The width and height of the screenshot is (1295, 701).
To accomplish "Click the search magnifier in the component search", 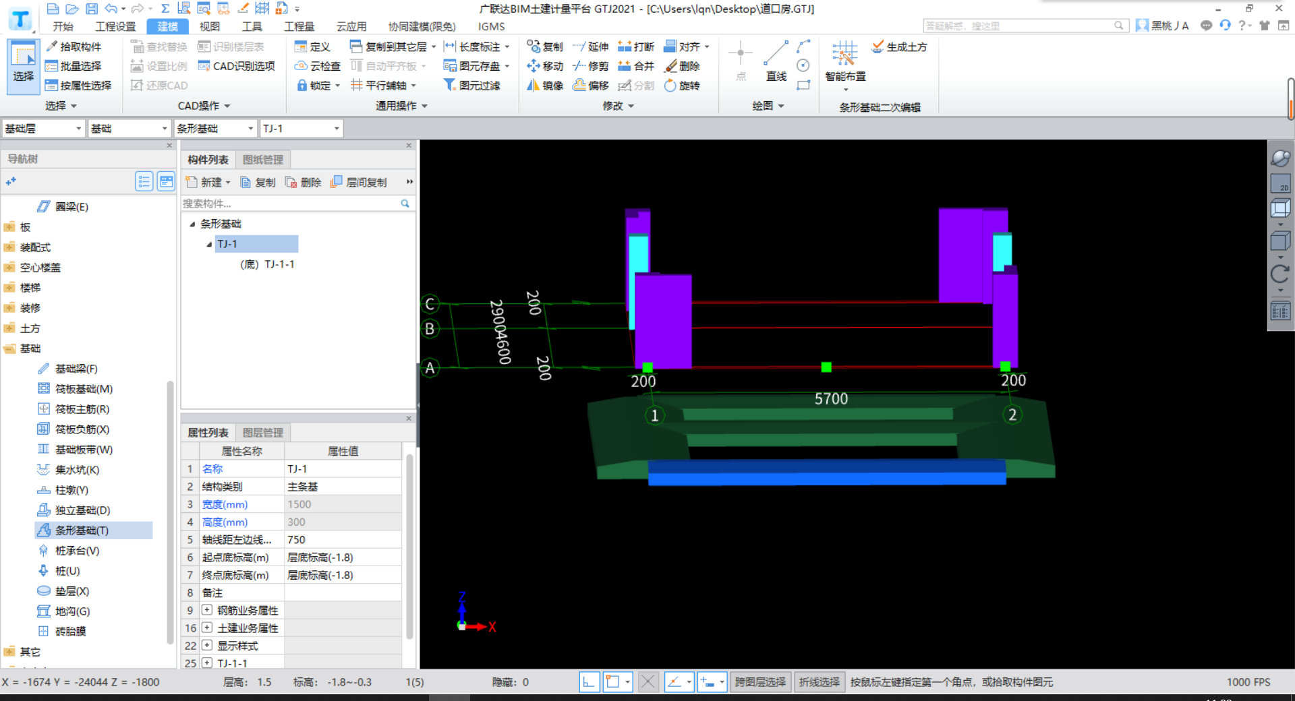I will click(405, 204).
